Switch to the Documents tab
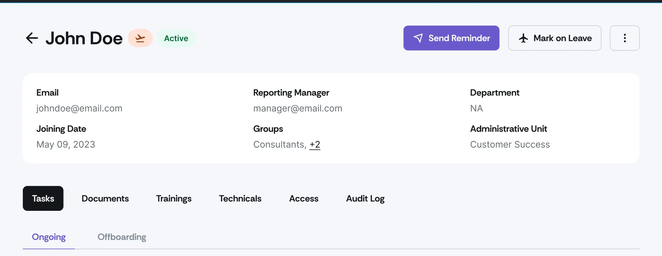662x256 pixels. pos(105,199)
